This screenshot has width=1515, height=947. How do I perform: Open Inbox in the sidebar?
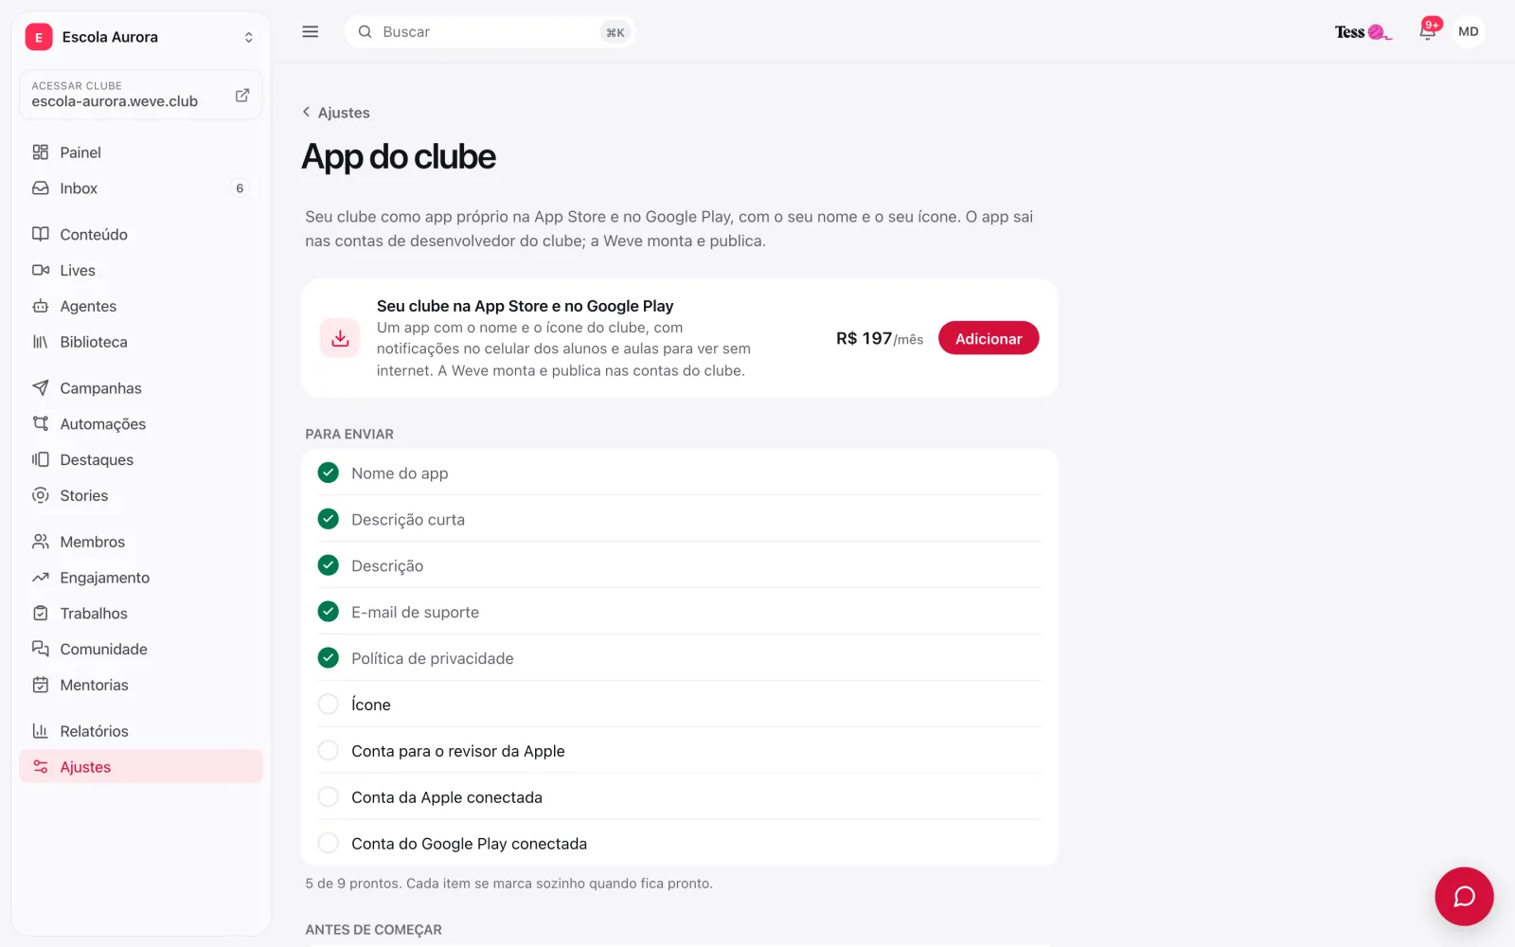point(140,188)
